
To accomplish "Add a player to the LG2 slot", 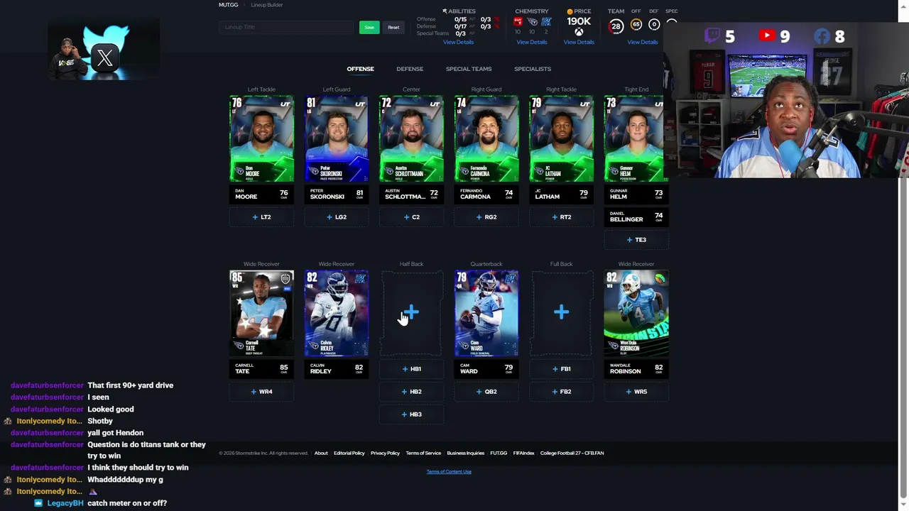I will tap(337, 217).
